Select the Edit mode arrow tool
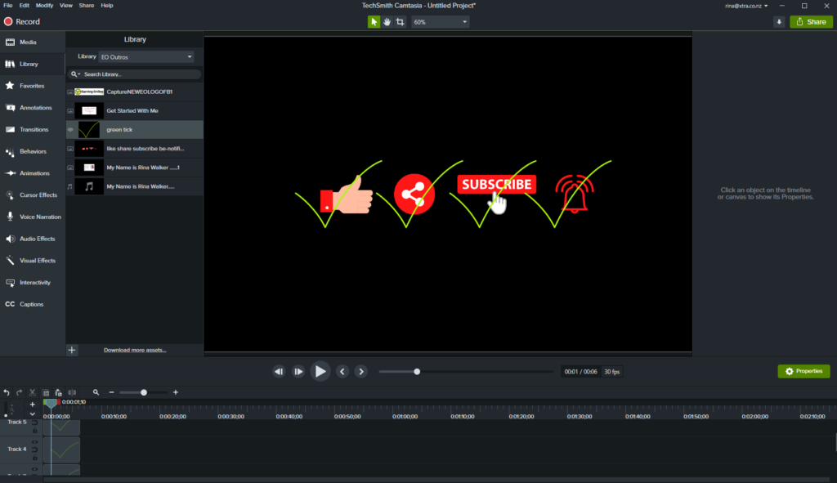837x483 pixels. coord(374,22)
